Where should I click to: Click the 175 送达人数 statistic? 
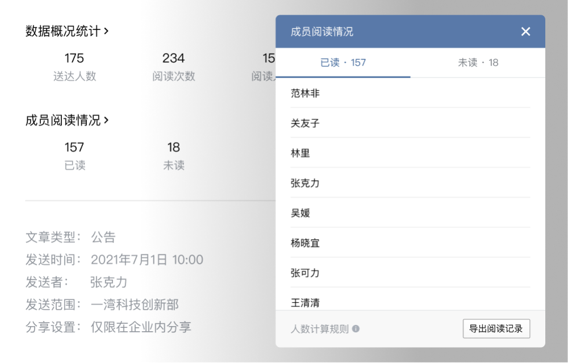click(x=74, y=66)
